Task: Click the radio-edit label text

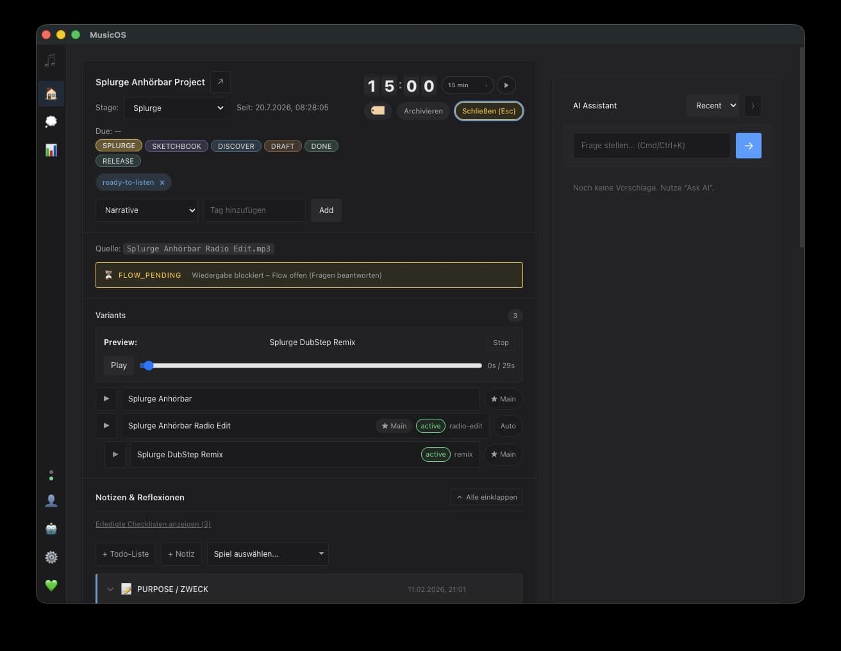Action: click(x=466, y=426)
